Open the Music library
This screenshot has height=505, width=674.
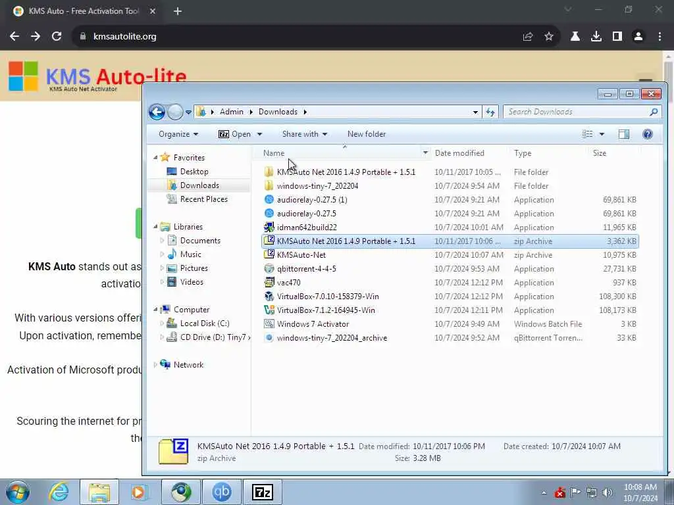click(x=190, y=254)
